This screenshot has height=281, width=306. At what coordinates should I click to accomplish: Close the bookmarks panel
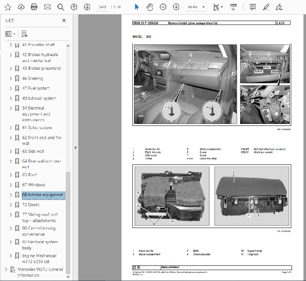[x=64, y=20]
